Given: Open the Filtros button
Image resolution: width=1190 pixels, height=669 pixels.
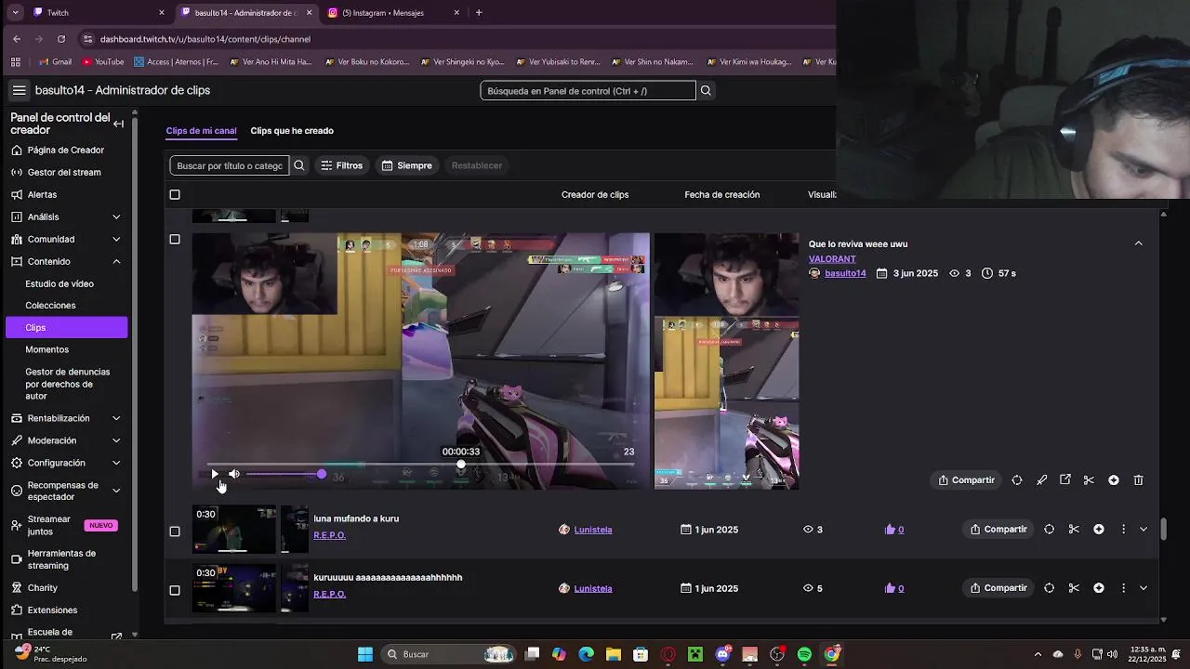Looking at the screenshot, I should pyautogui.click(x=341, y=165).
